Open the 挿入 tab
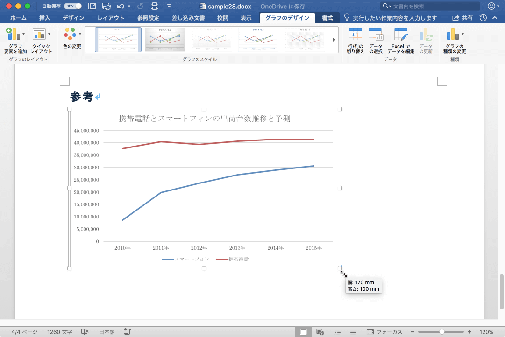 [45, 18]
